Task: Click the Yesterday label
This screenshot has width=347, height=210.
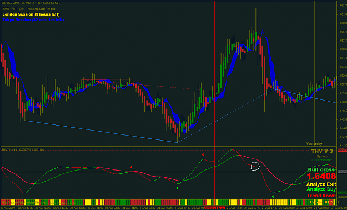Action: point(314,144)
